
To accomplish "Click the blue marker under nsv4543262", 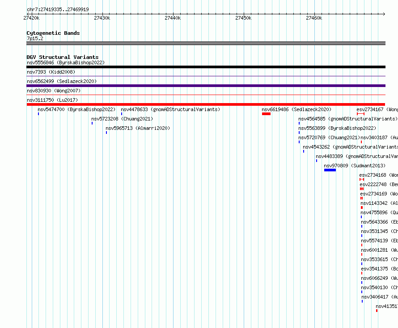I will (x=304, y=151).
